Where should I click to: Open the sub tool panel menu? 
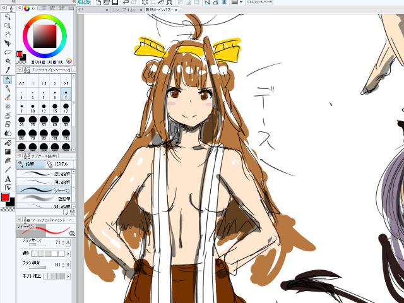pos(20,156)
